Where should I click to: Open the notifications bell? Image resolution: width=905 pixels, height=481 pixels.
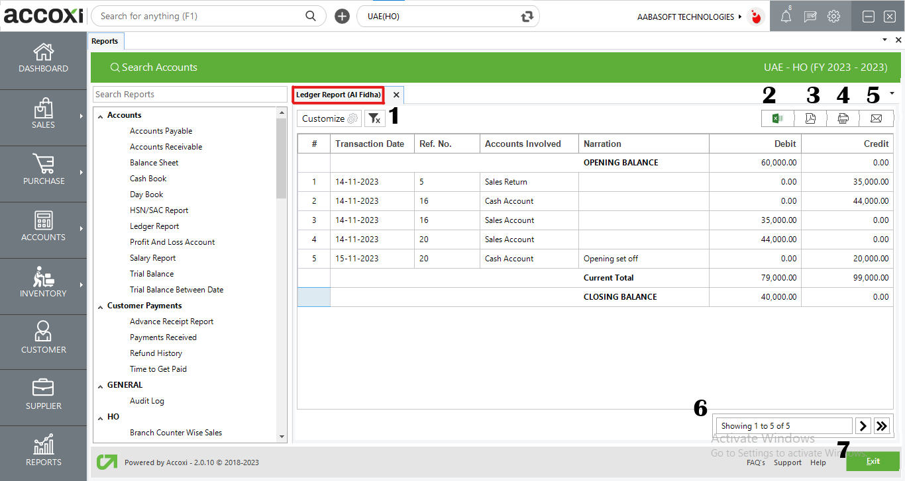[786, 17]
